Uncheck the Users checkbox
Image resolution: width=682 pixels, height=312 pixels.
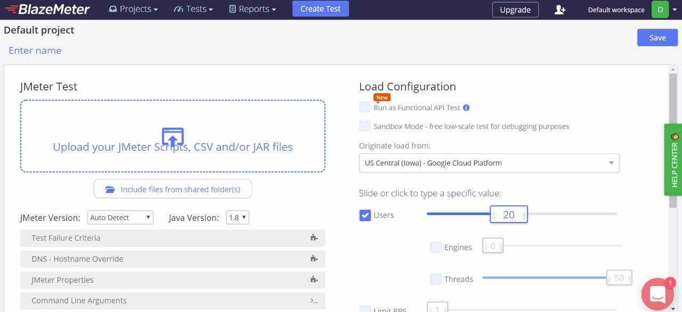[365, 215]
